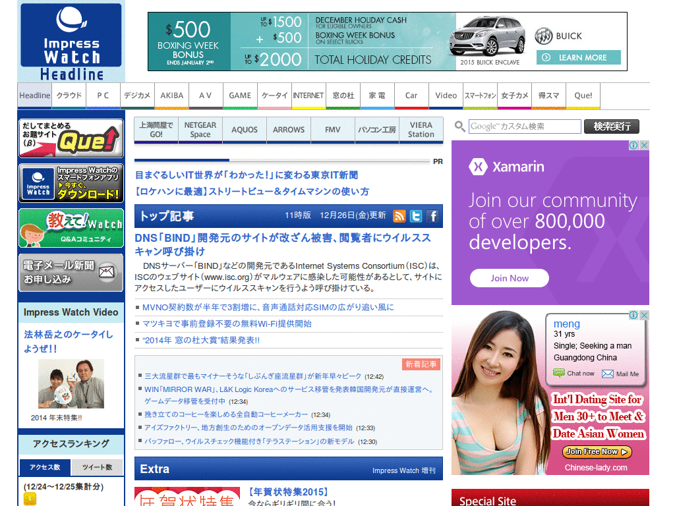Select the FMV sponsor tab
This screenshot has width=675, height=506.
pyautogui.click(x=332, y=130)
